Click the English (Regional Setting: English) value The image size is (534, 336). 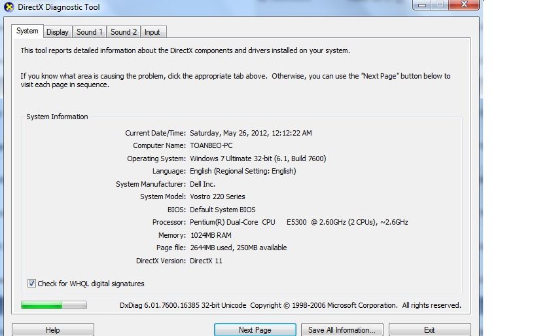click(x=243, y=171)
